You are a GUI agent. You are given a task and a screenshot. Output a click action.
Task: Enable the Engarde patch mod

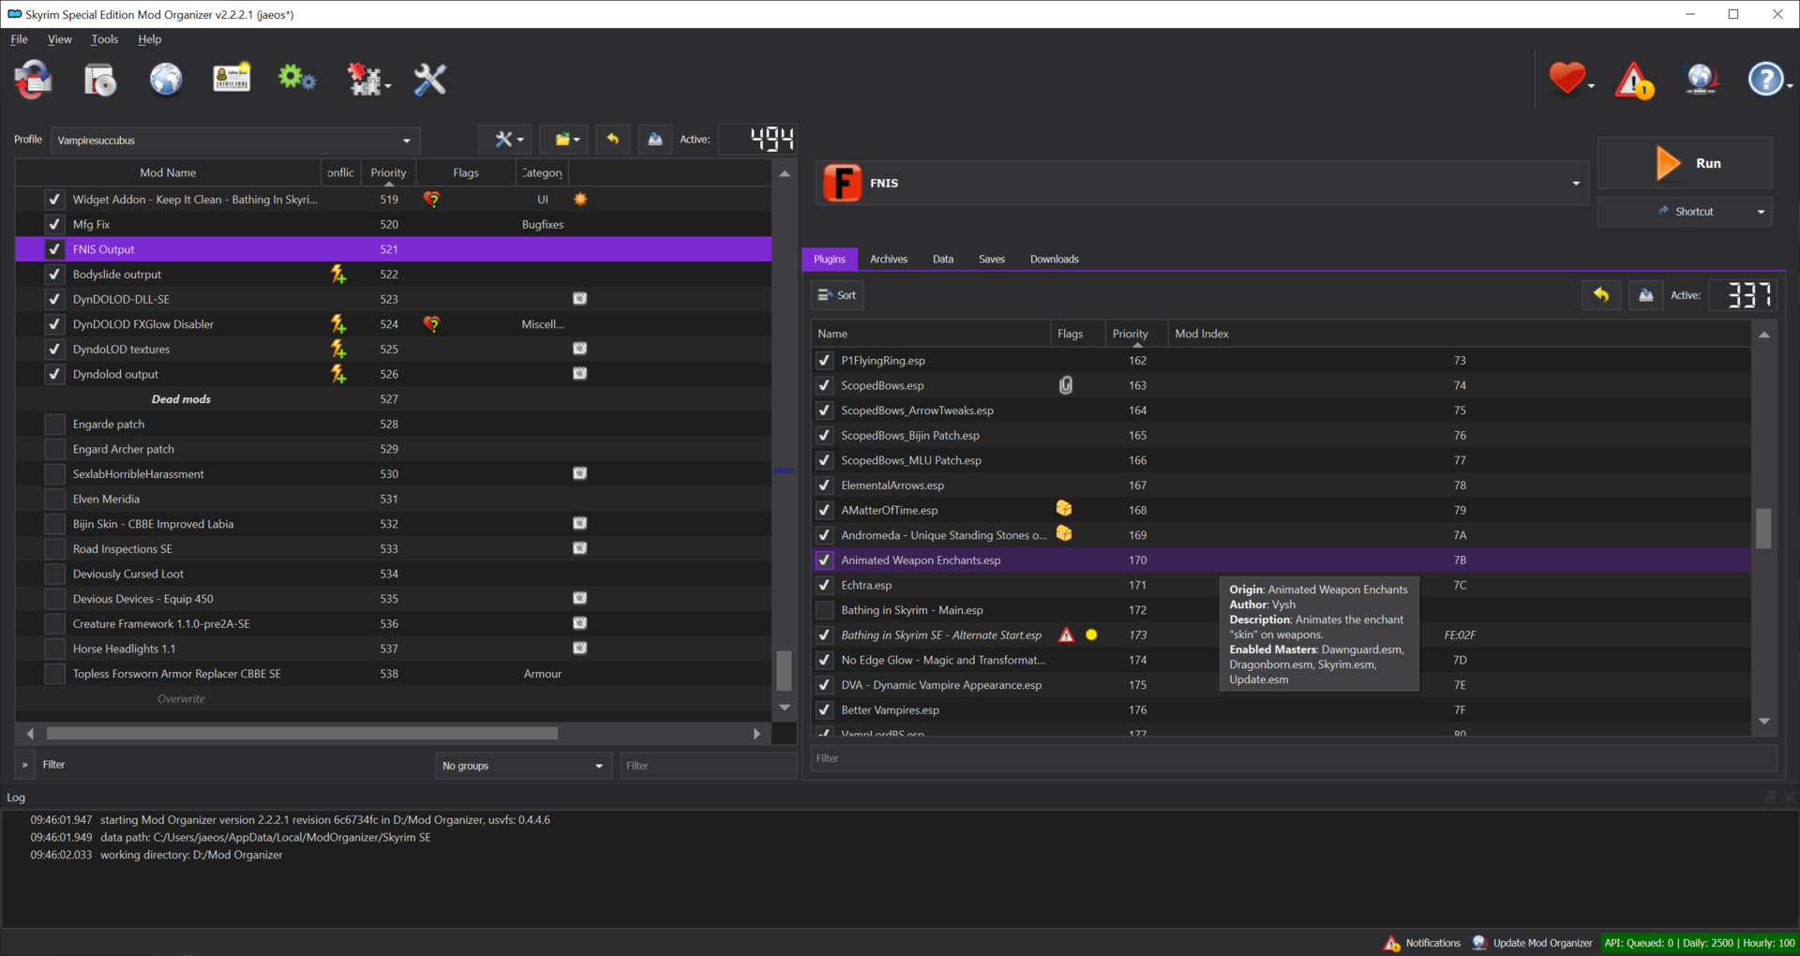(54, 424)
